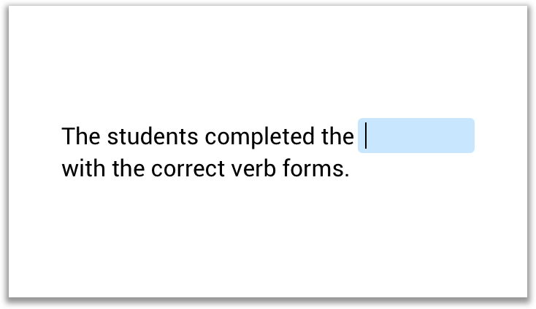
Task: Click the word "completed"
Action: coord(260,136)
